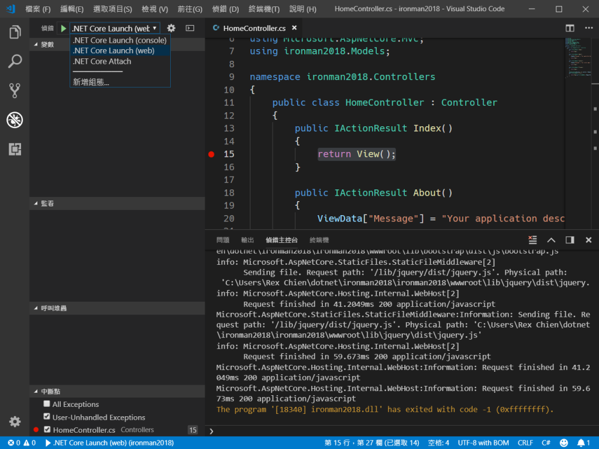Open the Source Control view
599x449 pixels.
(15, 91)
